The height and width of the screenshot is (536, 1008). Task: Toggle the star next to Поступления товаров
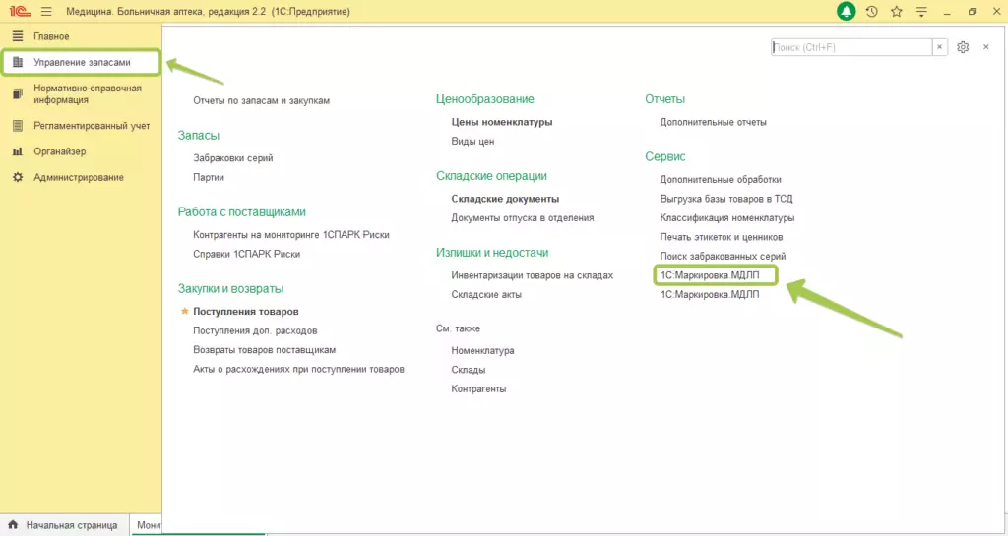coord(183,312)
